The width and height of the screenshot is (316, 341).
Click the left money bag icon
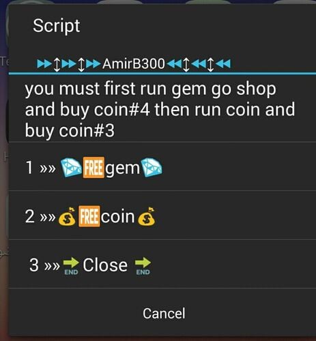[67, 216]
